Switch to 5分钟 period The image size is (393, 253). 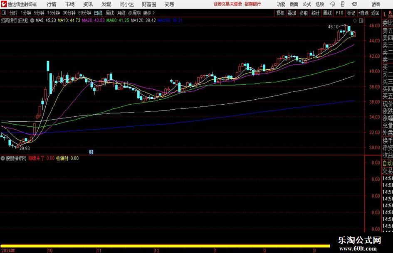pos(39,13)
